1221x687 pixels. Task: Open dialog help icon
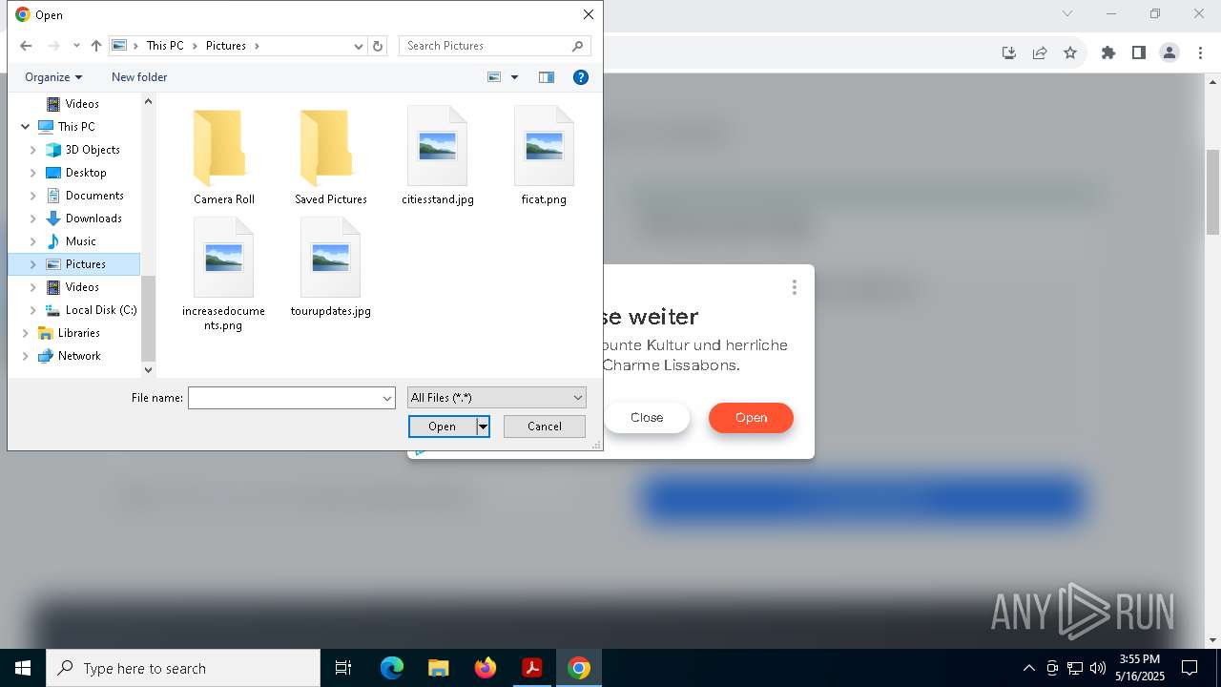pyautogui.click(x=580, y=77)
